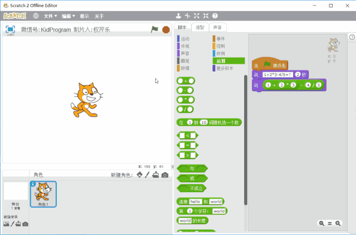
Task: Open the globe language selector
Action: [x=36, y=16]
